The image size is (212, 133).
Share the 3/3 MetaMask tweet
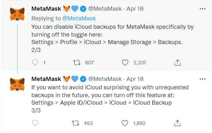[x=177, y=123]
